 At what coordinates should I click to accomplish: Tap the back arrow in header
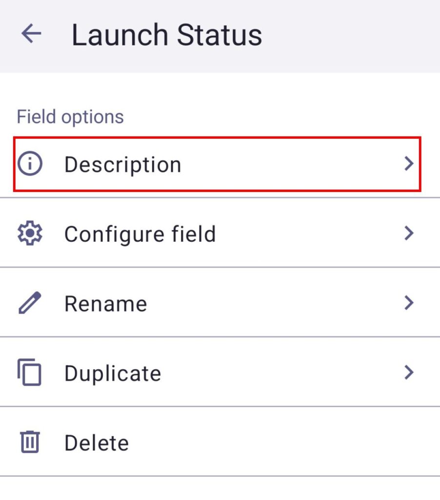31,34
